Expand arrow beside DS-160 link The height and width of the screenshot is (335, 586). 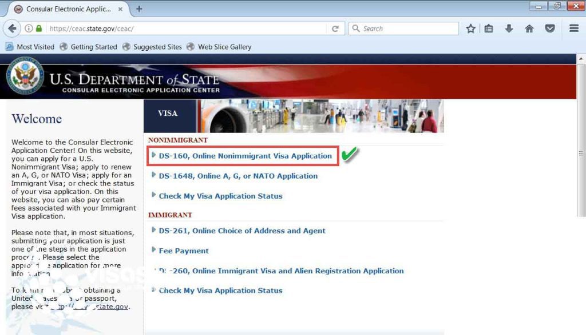coord(153,155)
